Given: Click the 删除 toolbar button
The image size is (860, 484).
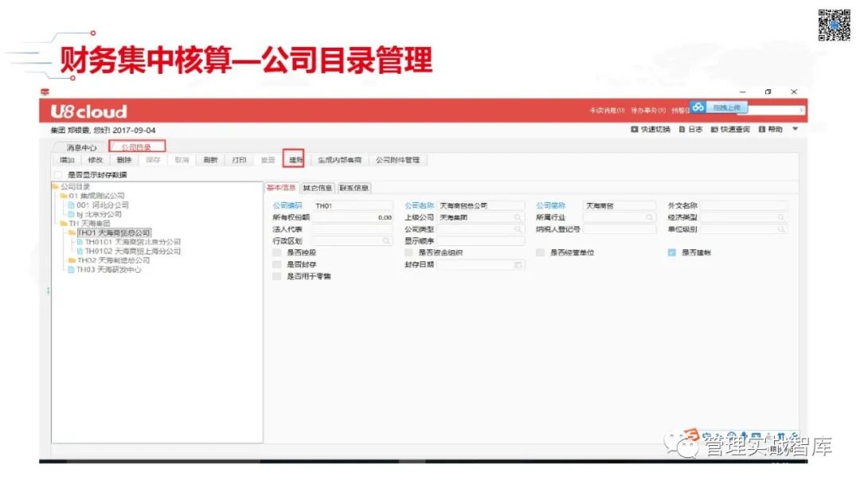Looking at the screenshot, I should pyautogui.click(x=124, y=160).
